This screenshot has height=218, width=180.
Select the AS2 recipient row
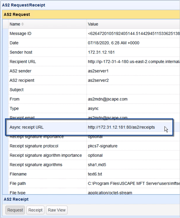coord(22,80)
